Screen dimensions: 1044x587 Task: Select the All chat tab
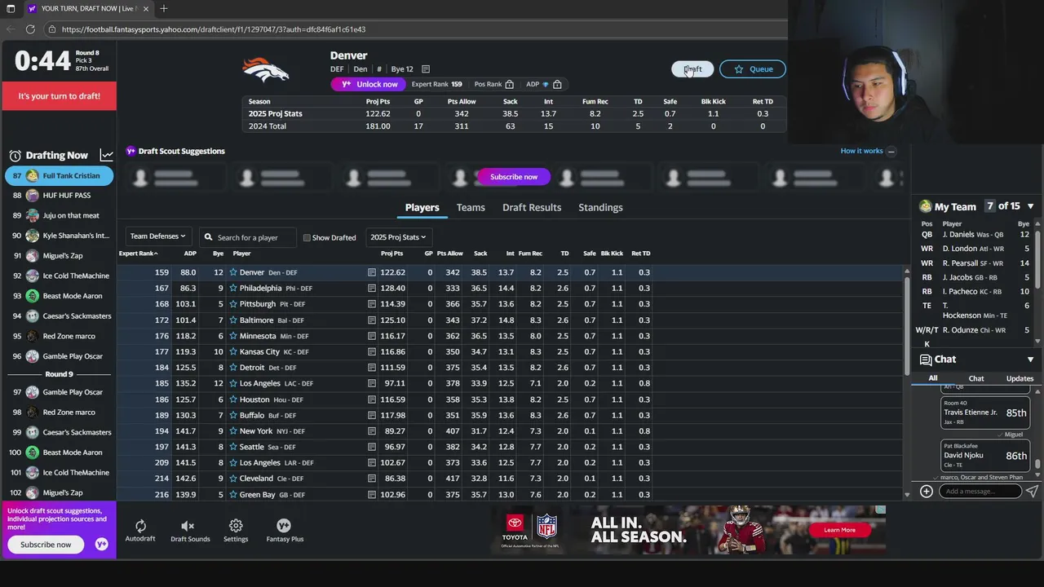coord(933,378)
